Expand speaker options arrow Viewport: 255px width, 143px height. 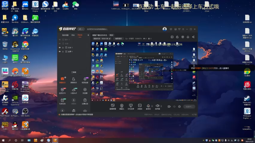click(161, 106)
